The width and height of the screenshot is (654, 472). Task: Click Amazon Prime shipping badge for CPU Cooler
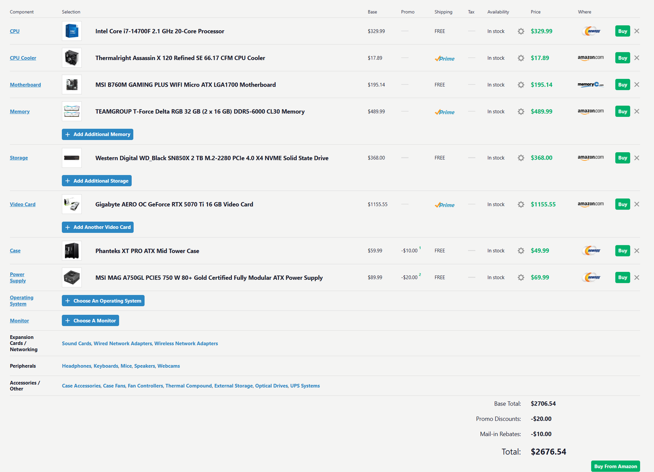[445, 58]
